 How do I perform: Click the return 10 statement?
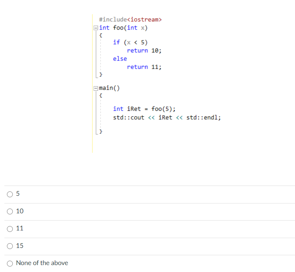[x=144, y=50]
